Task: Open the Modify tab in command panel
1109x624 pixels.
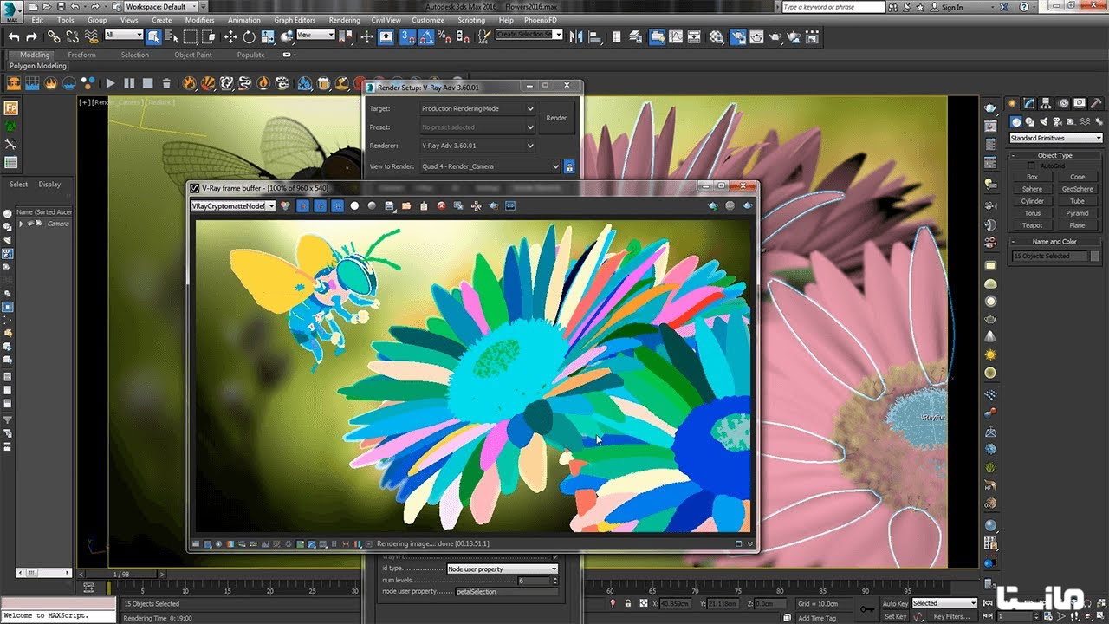Action: 1028,104
